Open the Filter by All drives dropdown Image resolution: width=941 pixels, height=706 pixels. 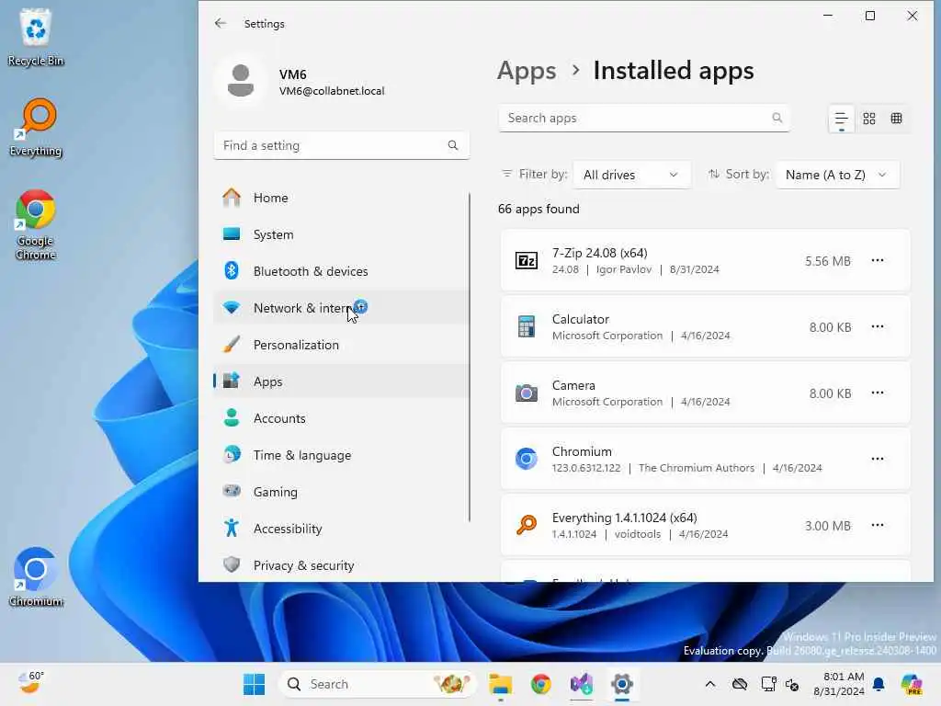click(631, 175)
